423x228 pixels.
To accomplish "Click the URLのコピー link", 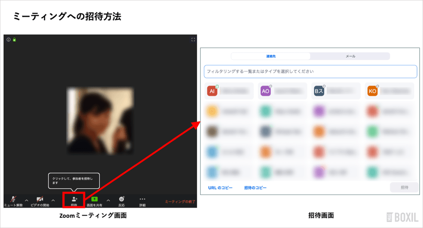I will coord(220,188).
